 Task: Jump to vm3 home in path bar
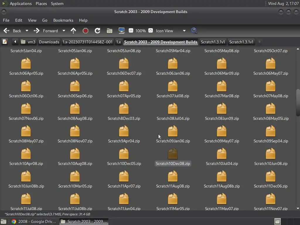pos(28,42)
